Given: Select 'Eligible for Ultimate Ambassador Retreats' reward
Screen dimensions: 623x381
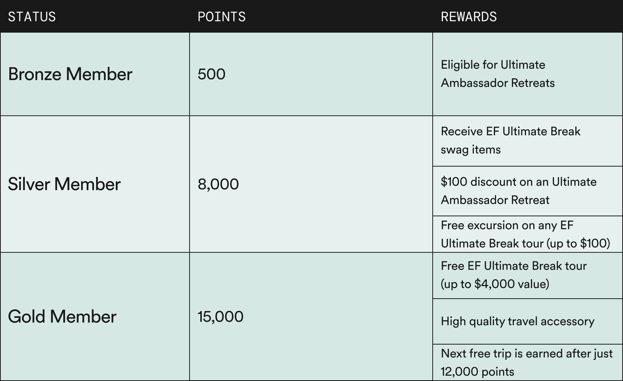Looking at the screenshot, I should point(497,74).
